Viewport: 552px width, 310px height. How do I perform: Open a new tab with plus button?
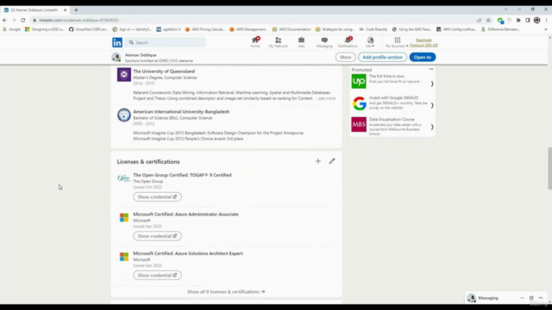coord(76,10)
